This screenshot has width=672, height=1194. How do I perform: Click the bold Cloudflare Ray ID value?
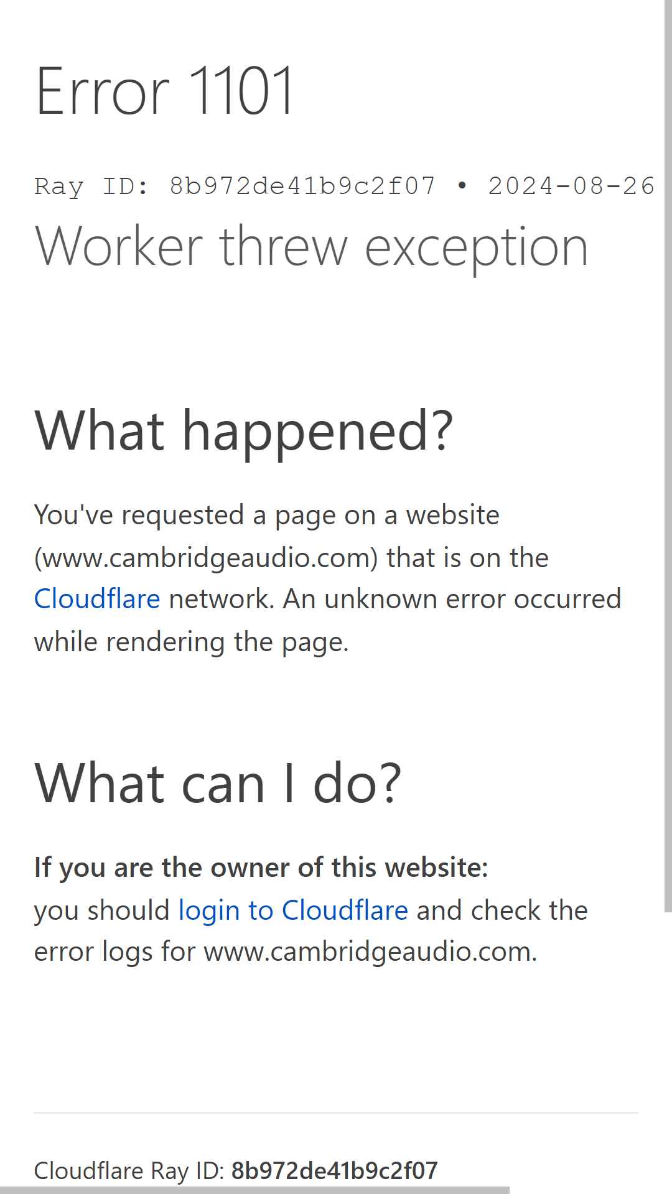click(x=335, y=1170)
